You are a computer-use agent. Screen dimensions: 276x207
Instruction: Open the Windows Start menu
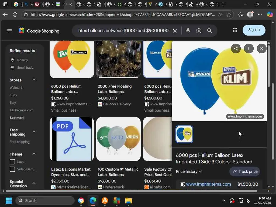(9, 201)
